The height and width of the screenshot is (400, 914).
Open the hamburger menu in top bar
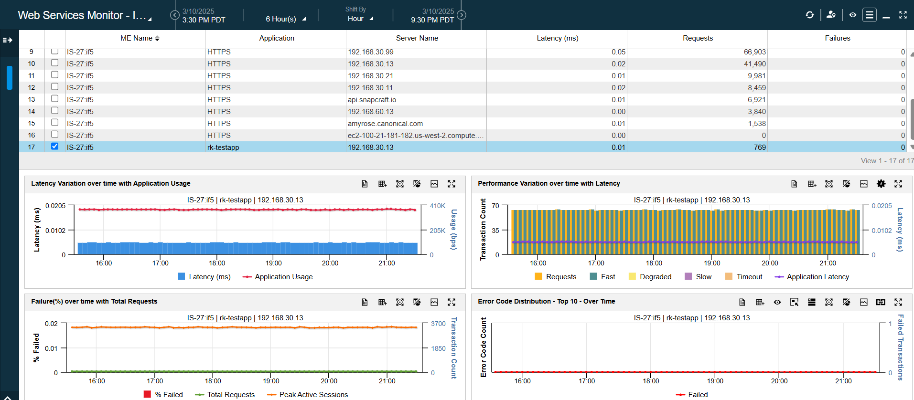[869, 15]
